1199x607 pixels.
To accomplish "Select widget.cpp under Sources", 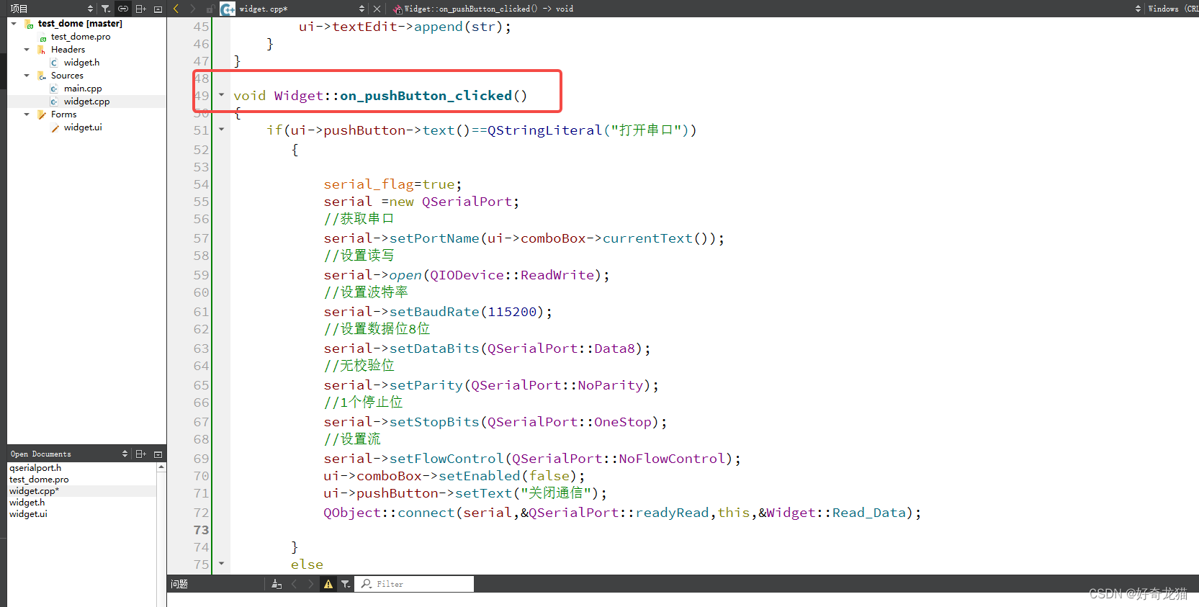I will (86, 102).
